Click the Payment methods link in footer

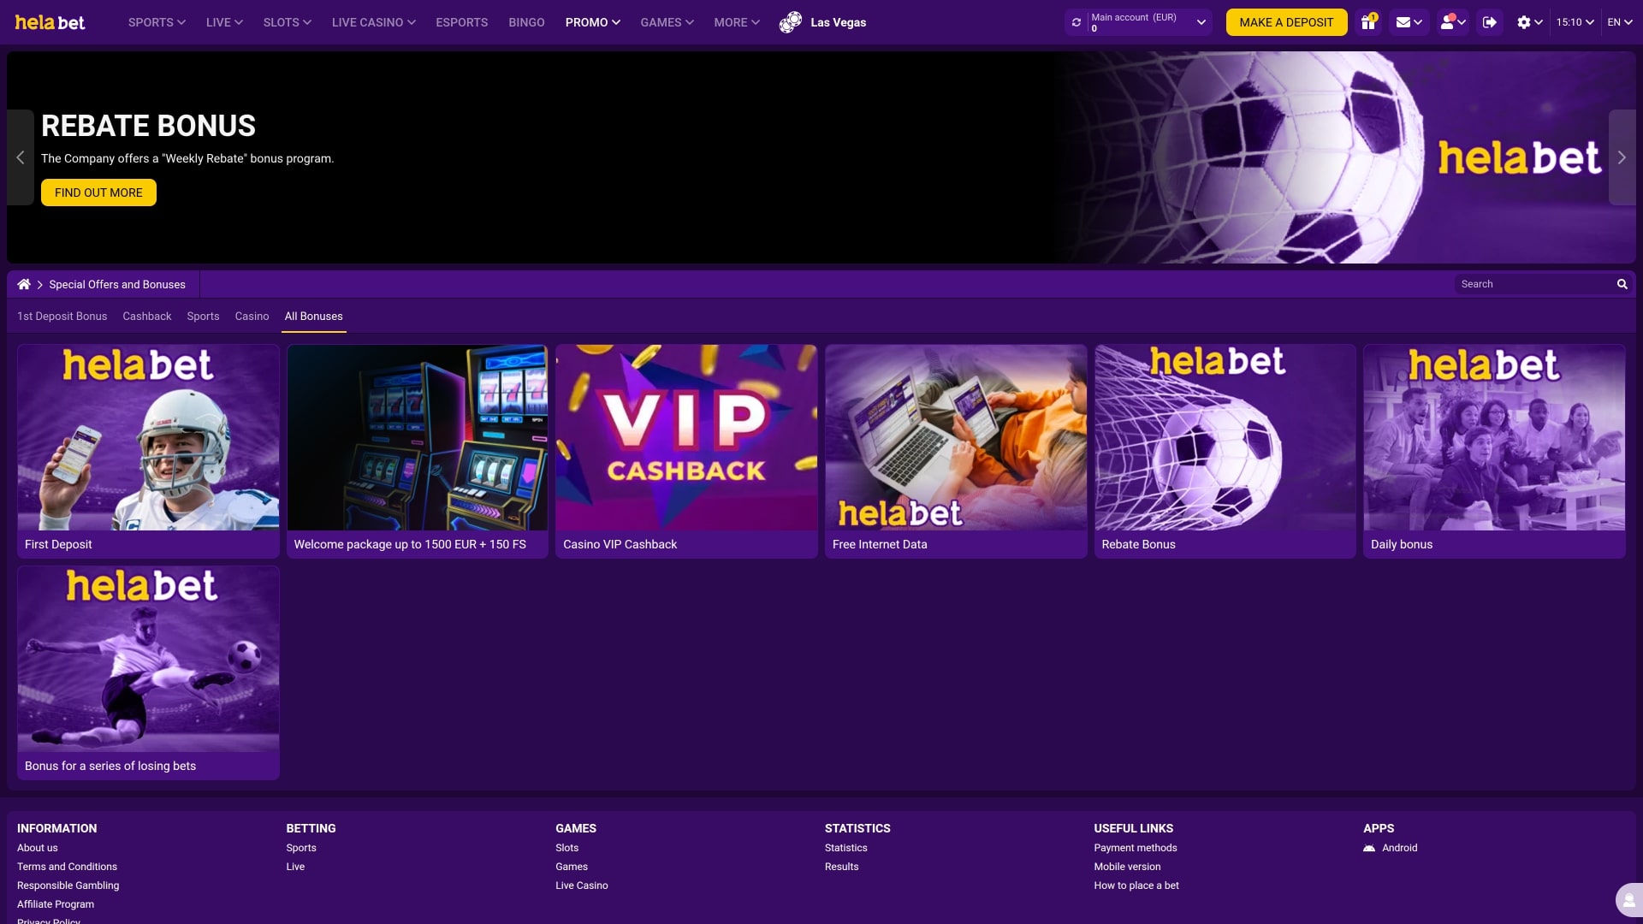[x=1136, y=848]
